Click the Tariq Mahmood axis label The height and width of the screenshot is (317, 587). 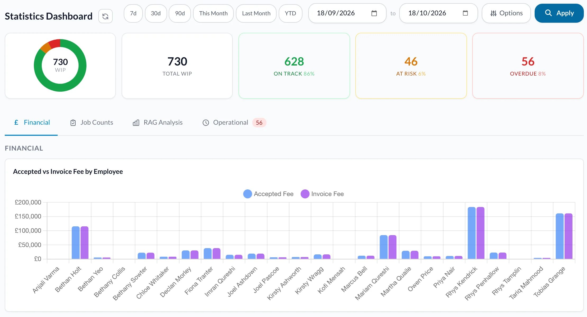(526, 283)
